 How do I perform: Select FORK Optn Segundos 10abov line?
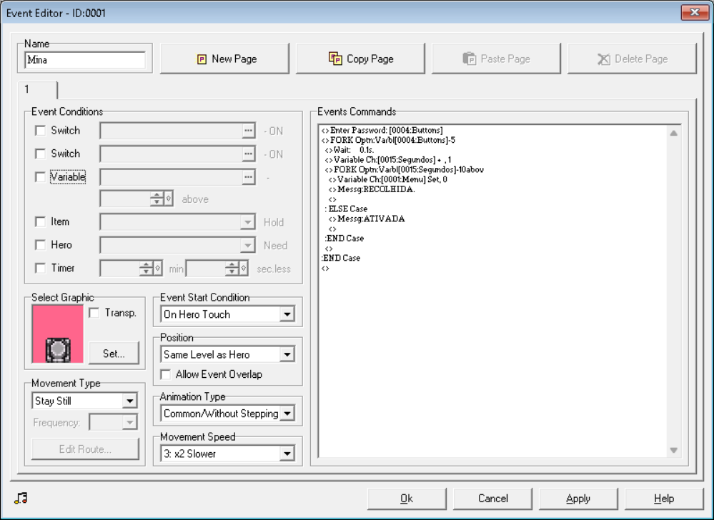click(x=405, y=170)
